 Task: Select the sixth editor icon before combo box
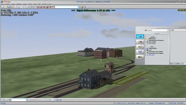pos(53,7)
